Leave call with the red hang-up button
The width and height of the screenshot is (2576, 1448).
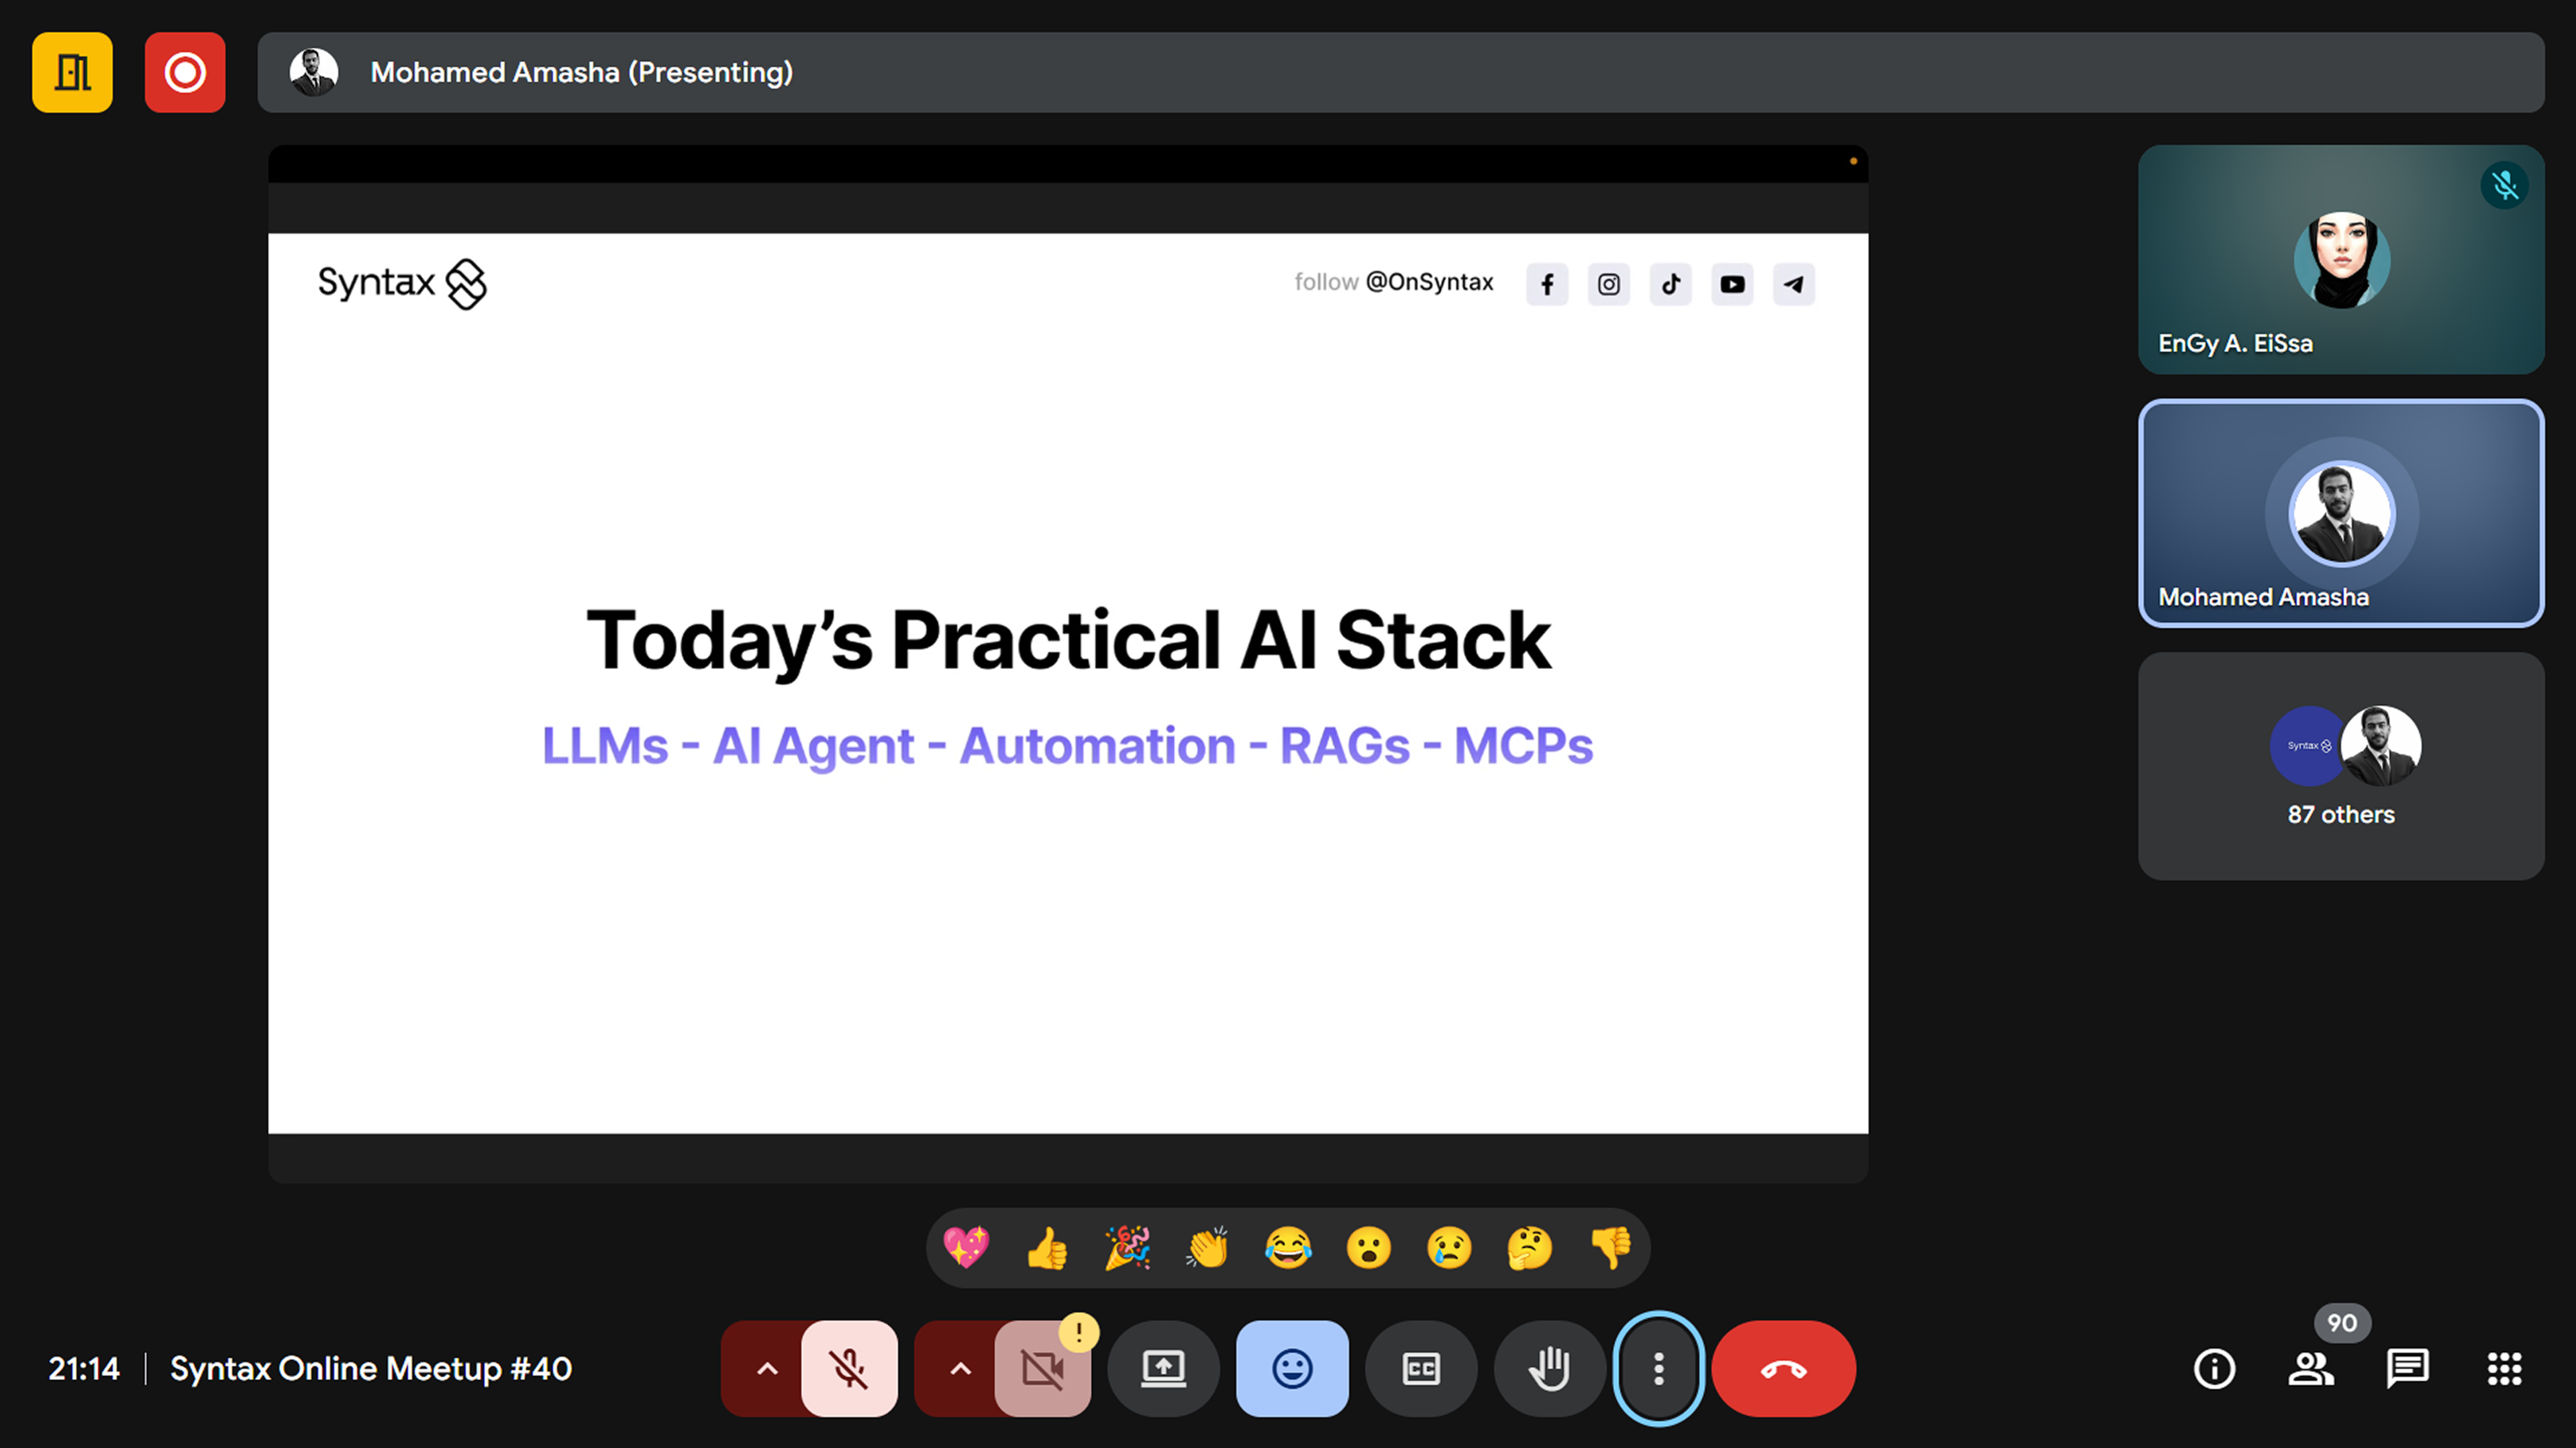coord(1783,1368)
